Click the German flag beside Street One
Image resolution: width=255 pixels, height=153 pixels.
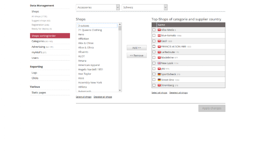coord(159,80)
